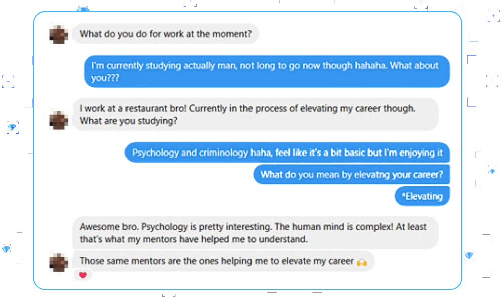Click the red heart reaction
502x301 pixels.
coord(83,275)
